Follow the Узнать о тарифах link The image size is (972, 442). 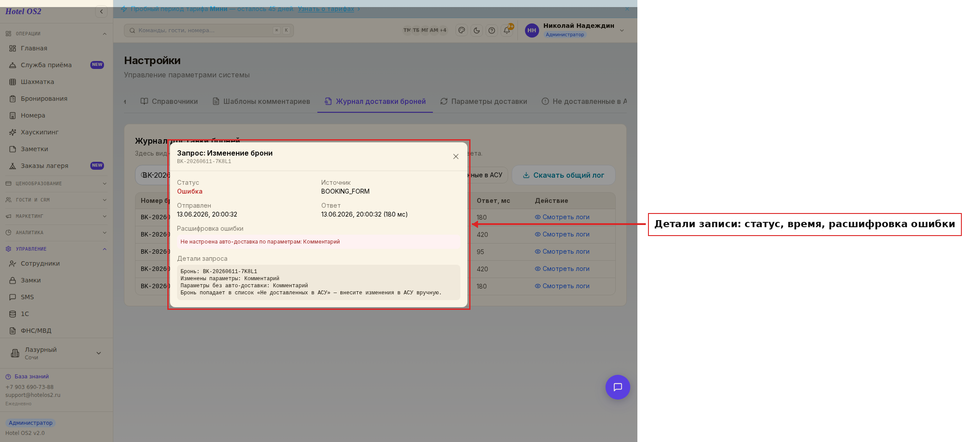pyautogui.click(x=326, y=9)
